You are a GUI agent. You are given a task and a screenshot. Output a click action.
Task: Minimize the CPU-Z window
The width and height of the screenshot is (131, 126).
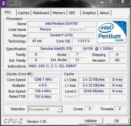pos(102,2)
